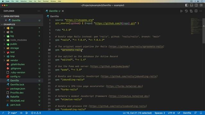Follow the turbo.hotwired.dev link
205x115 pixels.
coord(124,86)
